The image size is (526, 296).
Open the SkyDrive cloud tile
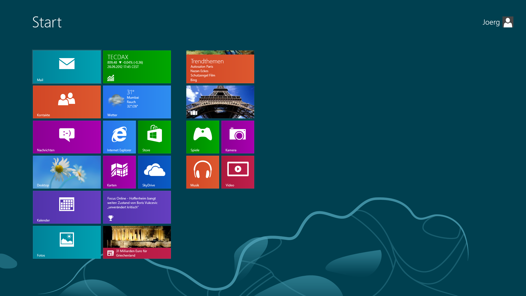[x=155, y=172]
